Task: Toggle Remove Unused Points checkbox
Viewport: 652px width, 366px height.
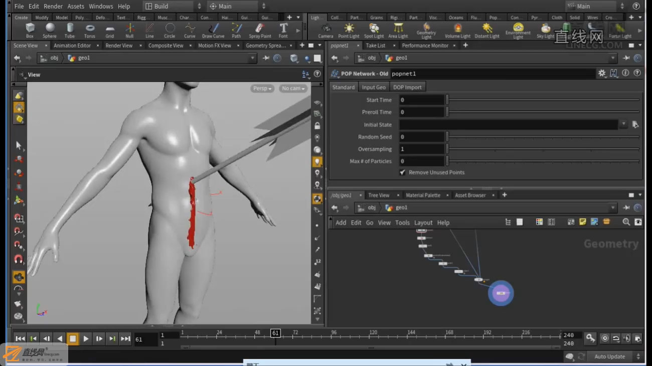Action: (x=402, y=172)
